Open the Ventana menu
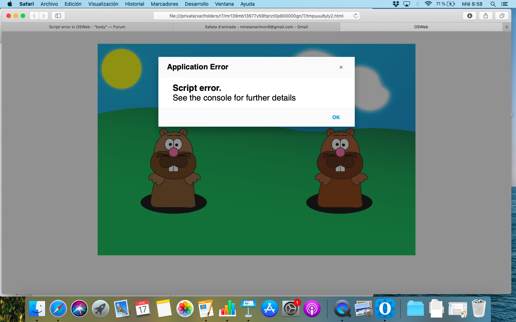 tap(224, 4)
